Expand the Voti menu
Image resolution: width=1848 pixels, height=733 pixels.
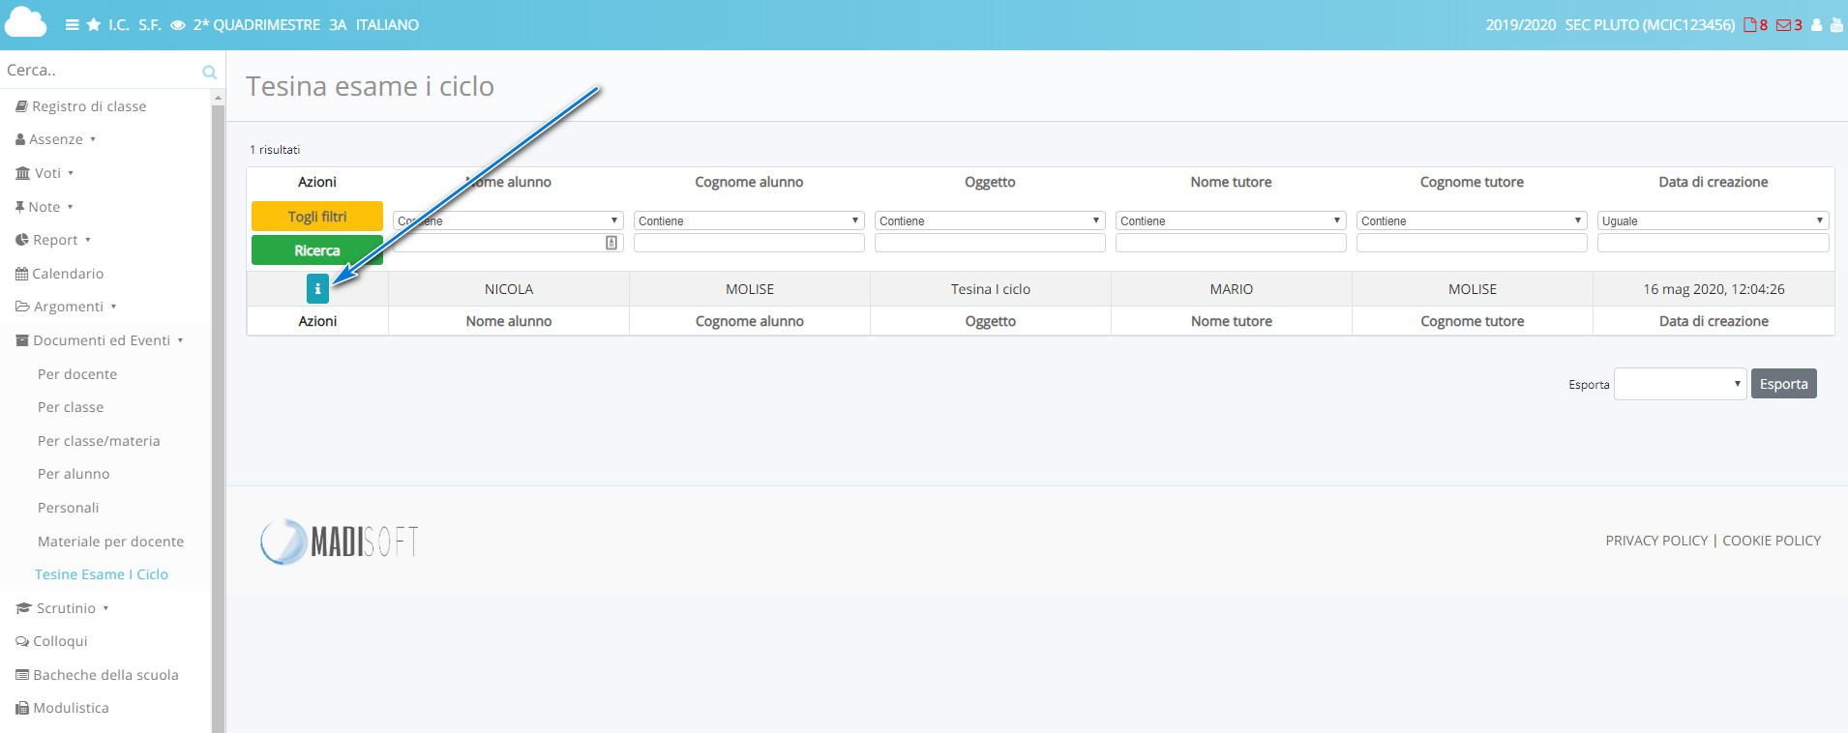(45, 173)
